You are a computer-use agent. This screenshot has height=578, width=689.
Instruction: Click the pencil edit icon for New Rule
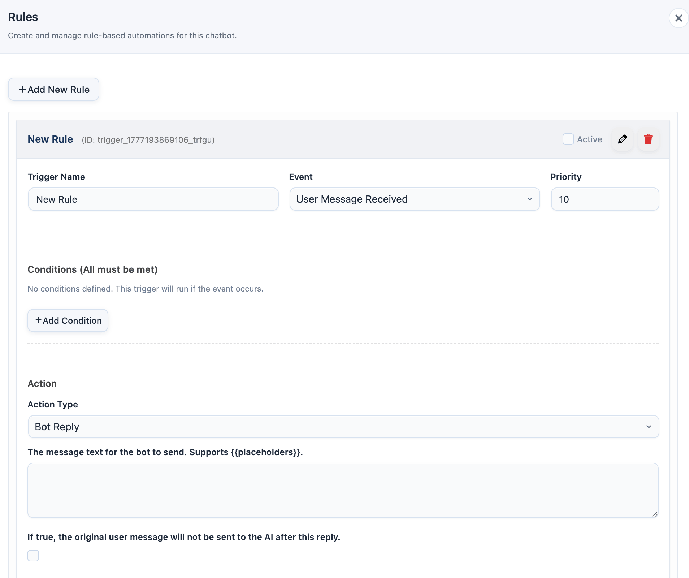click(x=622, y=139)
